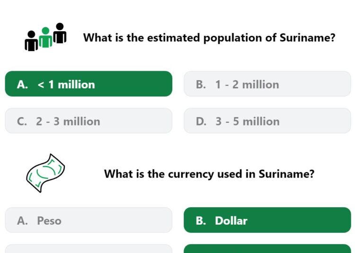The image size is (355, 253).
Task: Pick answer C '2 - 3 million'
Action: coord(89,121)
